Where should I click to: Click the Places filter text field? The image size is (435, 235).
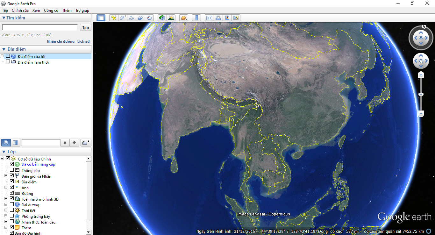pyautogui.click(x=41, y=143)
